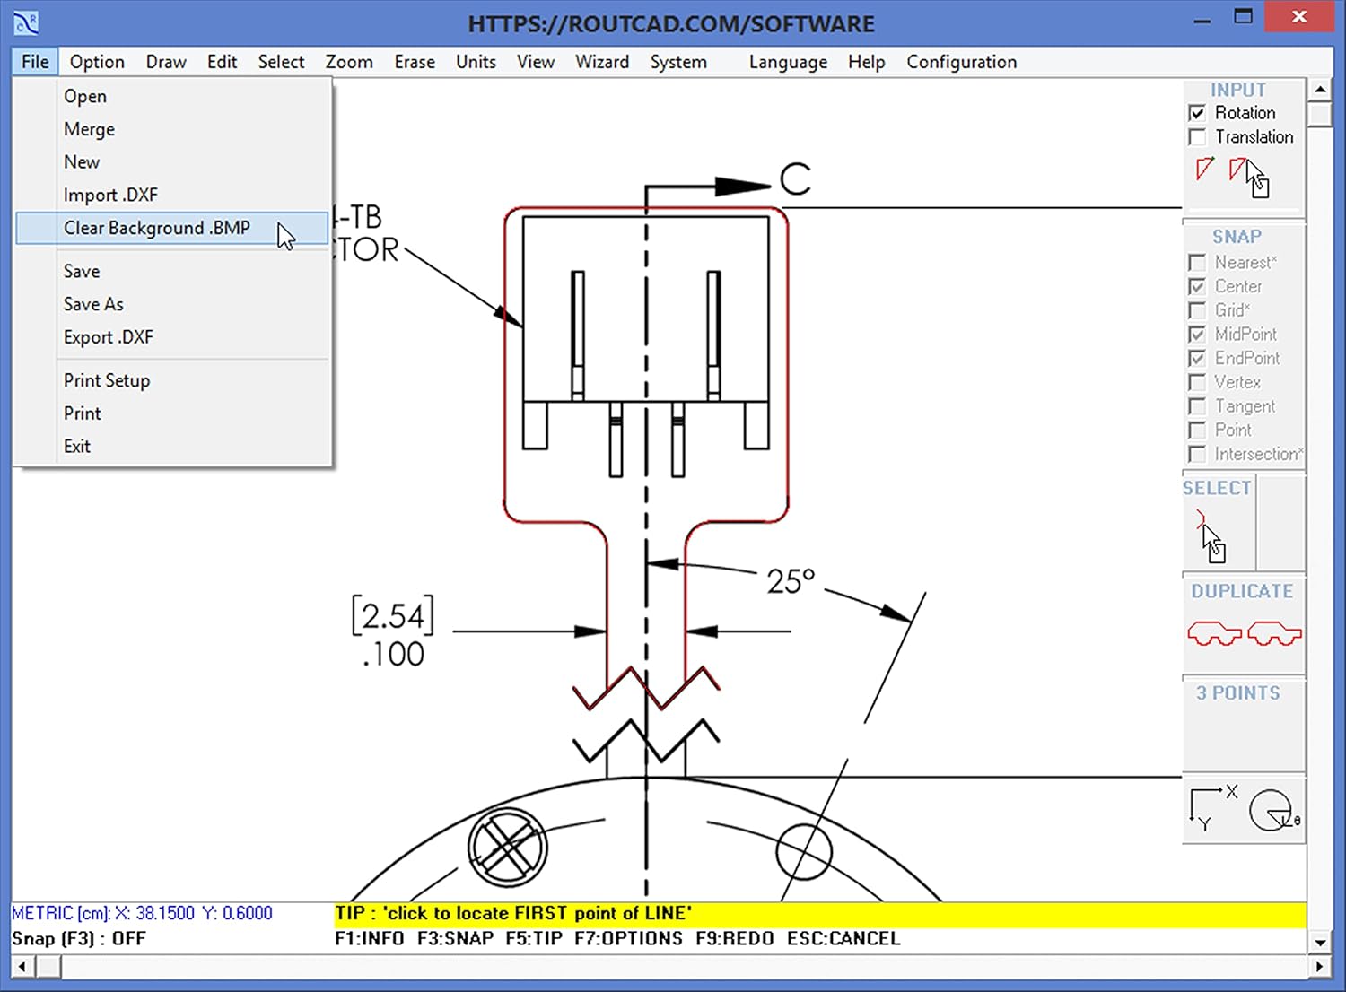Click the first DUPLICATE shape icon
This screenshot has height=992, width=1346.
(x=1214, y=632)
